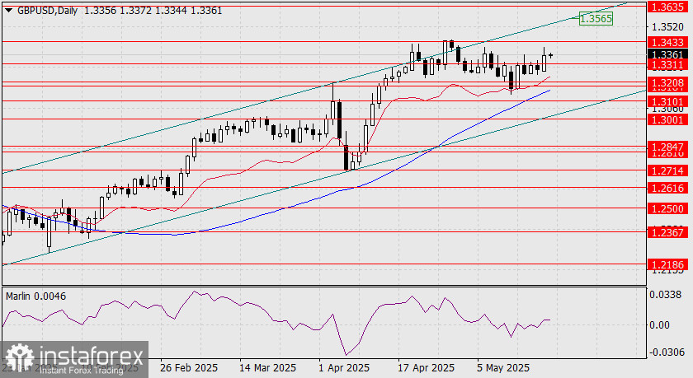693x378 pixels.
Task: Select the -0.0306 oscillator scale value
Action: 666,352
